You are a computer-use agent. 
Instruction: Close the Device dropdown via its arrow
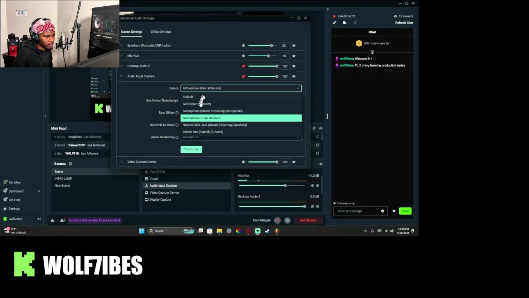click(298, 88)
